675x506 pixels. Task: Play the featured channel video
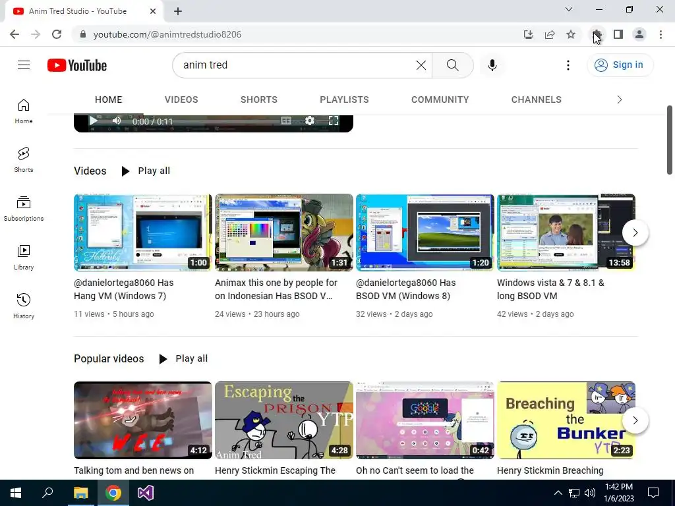pos(93,121)
